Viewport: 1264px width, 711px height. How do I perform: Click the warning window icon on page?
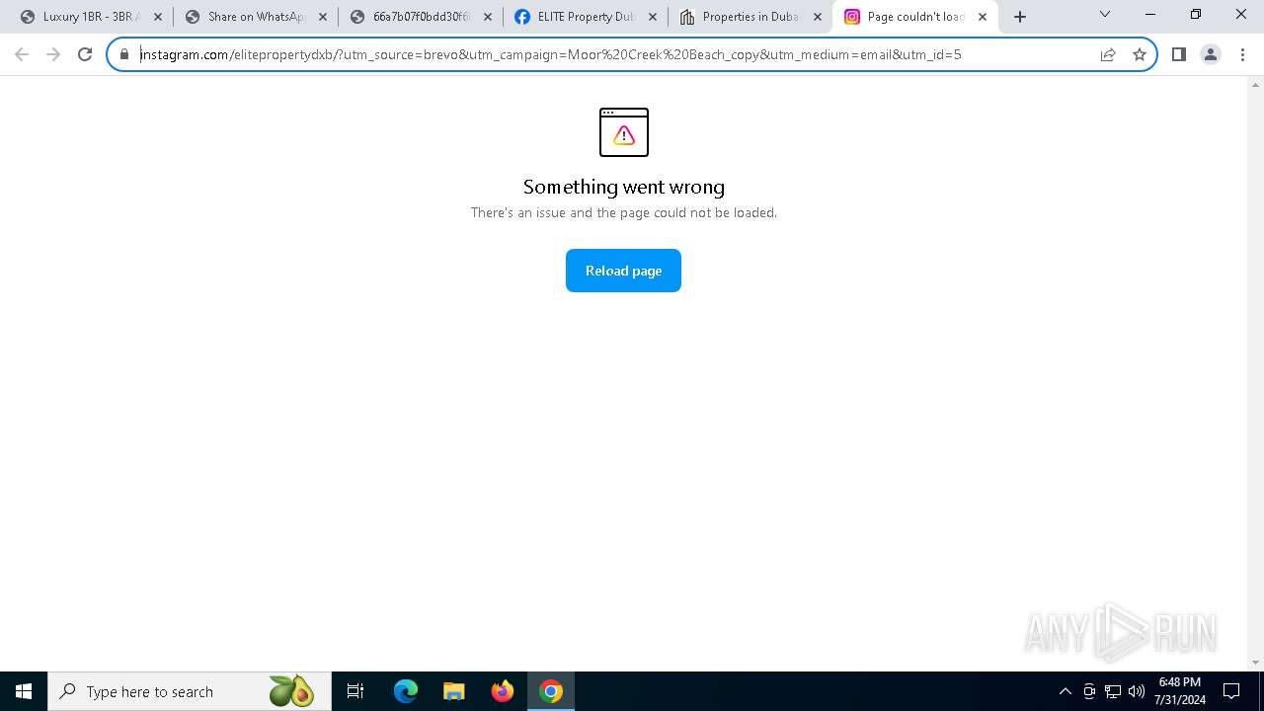(624, 132)
